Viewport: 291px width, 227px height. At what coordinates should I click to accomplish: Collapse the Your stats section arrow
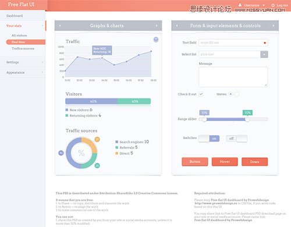[x=42, y=26]
